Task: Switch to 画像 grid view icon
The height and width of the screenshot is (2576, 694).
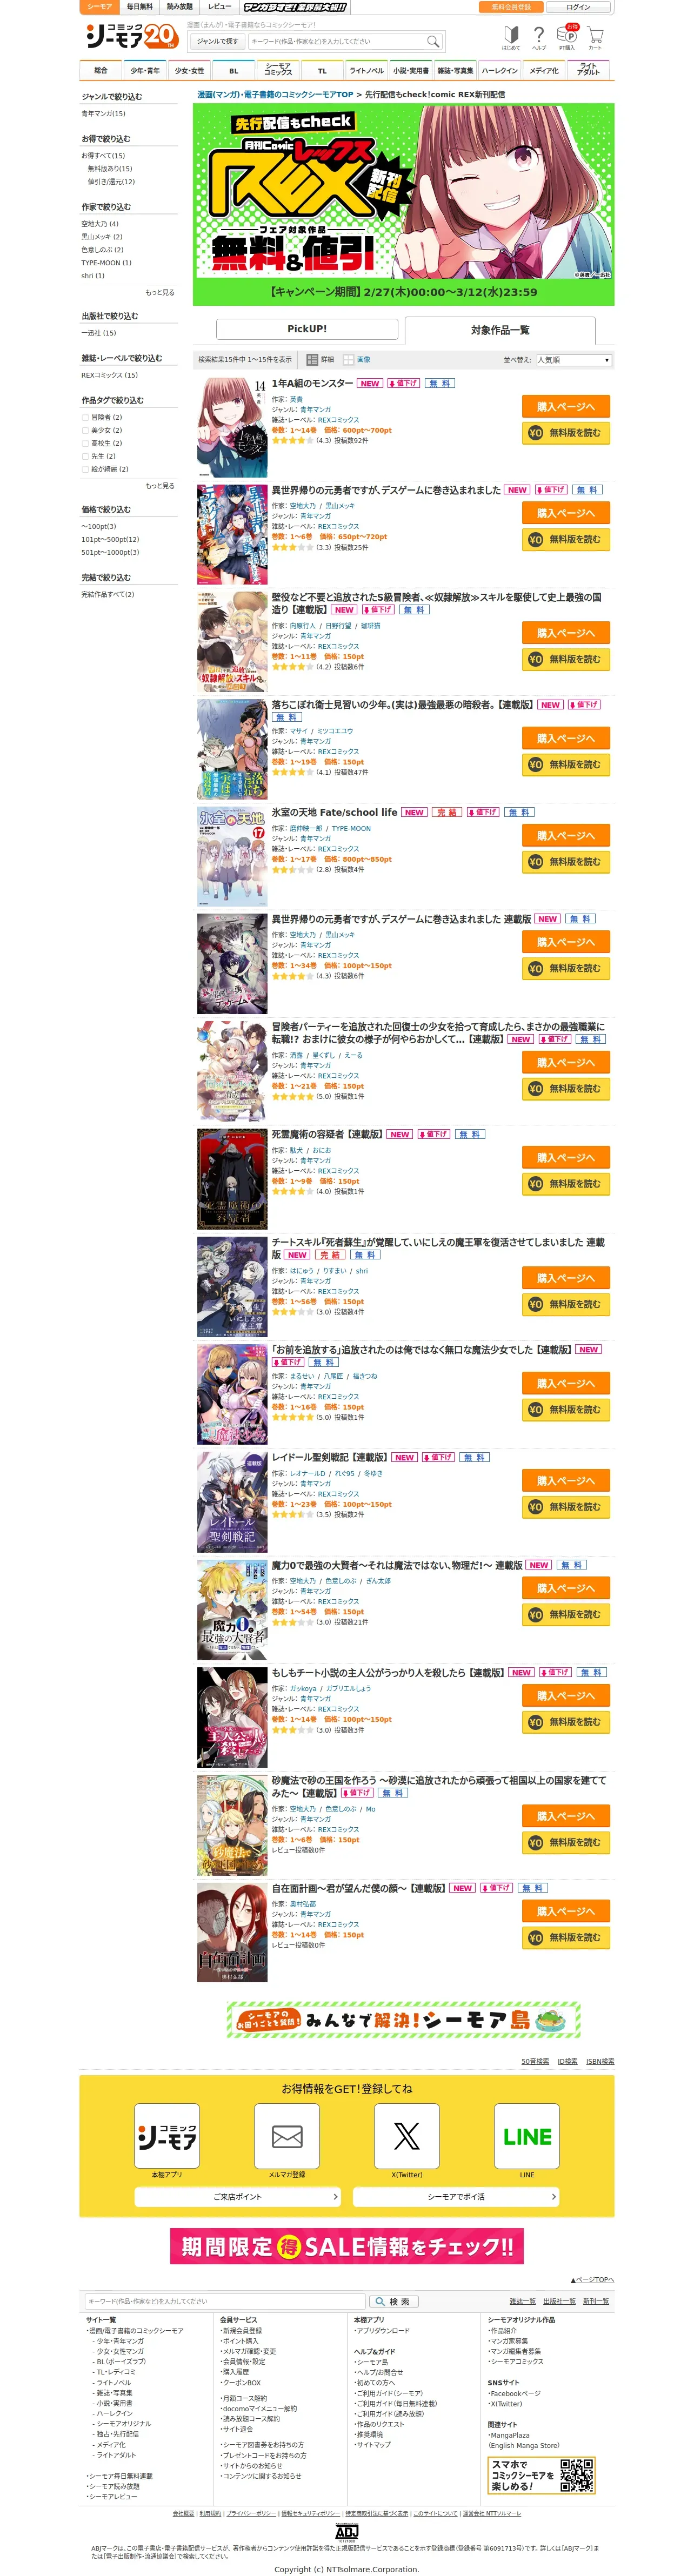Action: click(357, 359)
